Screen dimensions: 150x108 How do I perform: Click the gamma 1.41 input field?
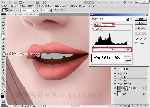point(112,50)
